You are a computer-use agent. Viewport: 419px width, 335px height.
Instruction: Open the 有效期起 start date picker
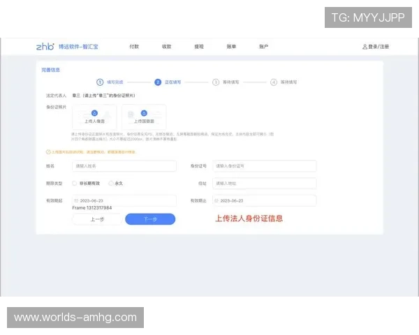point(124,200)
